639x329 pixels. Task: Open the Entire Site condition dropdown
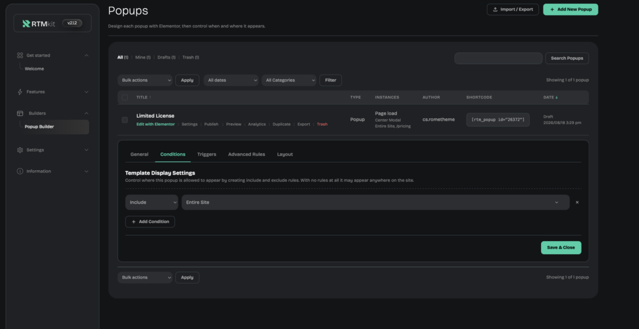click(x=375, y=203)
